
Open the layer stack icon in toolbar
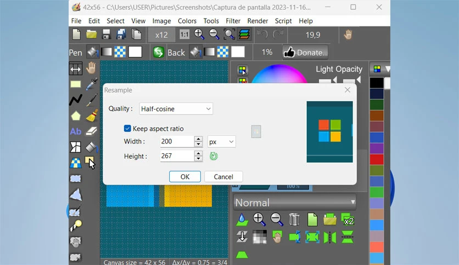(x=244, y=34)
